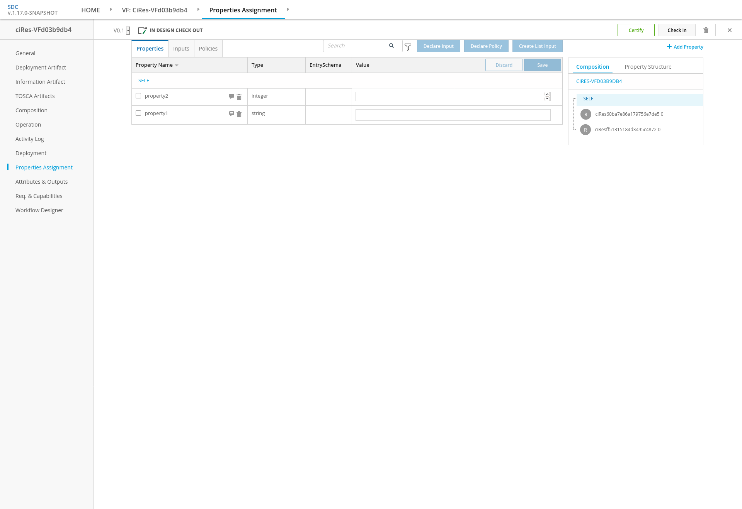
Task: Delete property2 using its trash icon
Action: [239, 97]
